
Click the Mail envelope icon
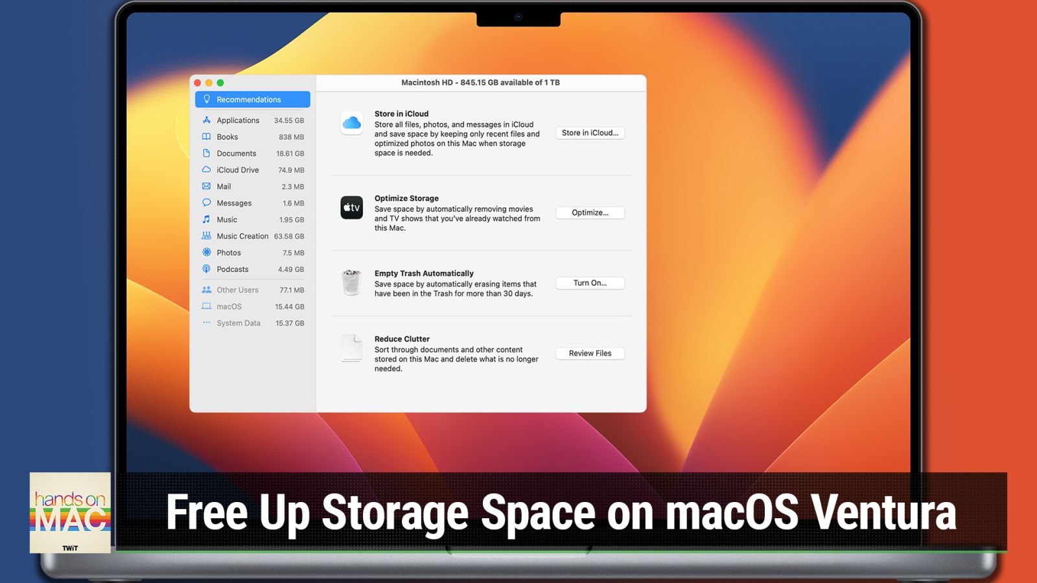206,187
